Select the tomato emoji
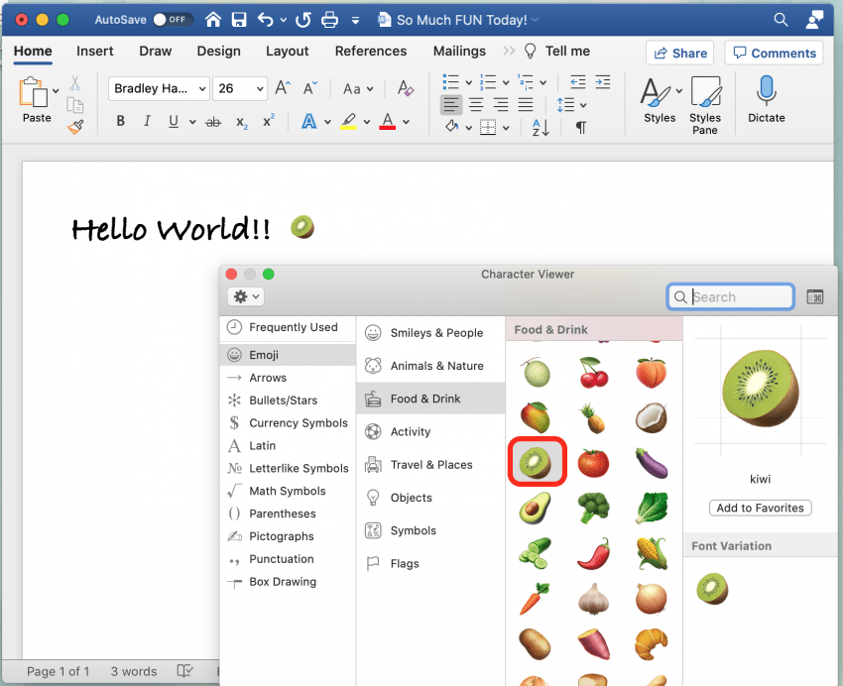 point(593,463)
